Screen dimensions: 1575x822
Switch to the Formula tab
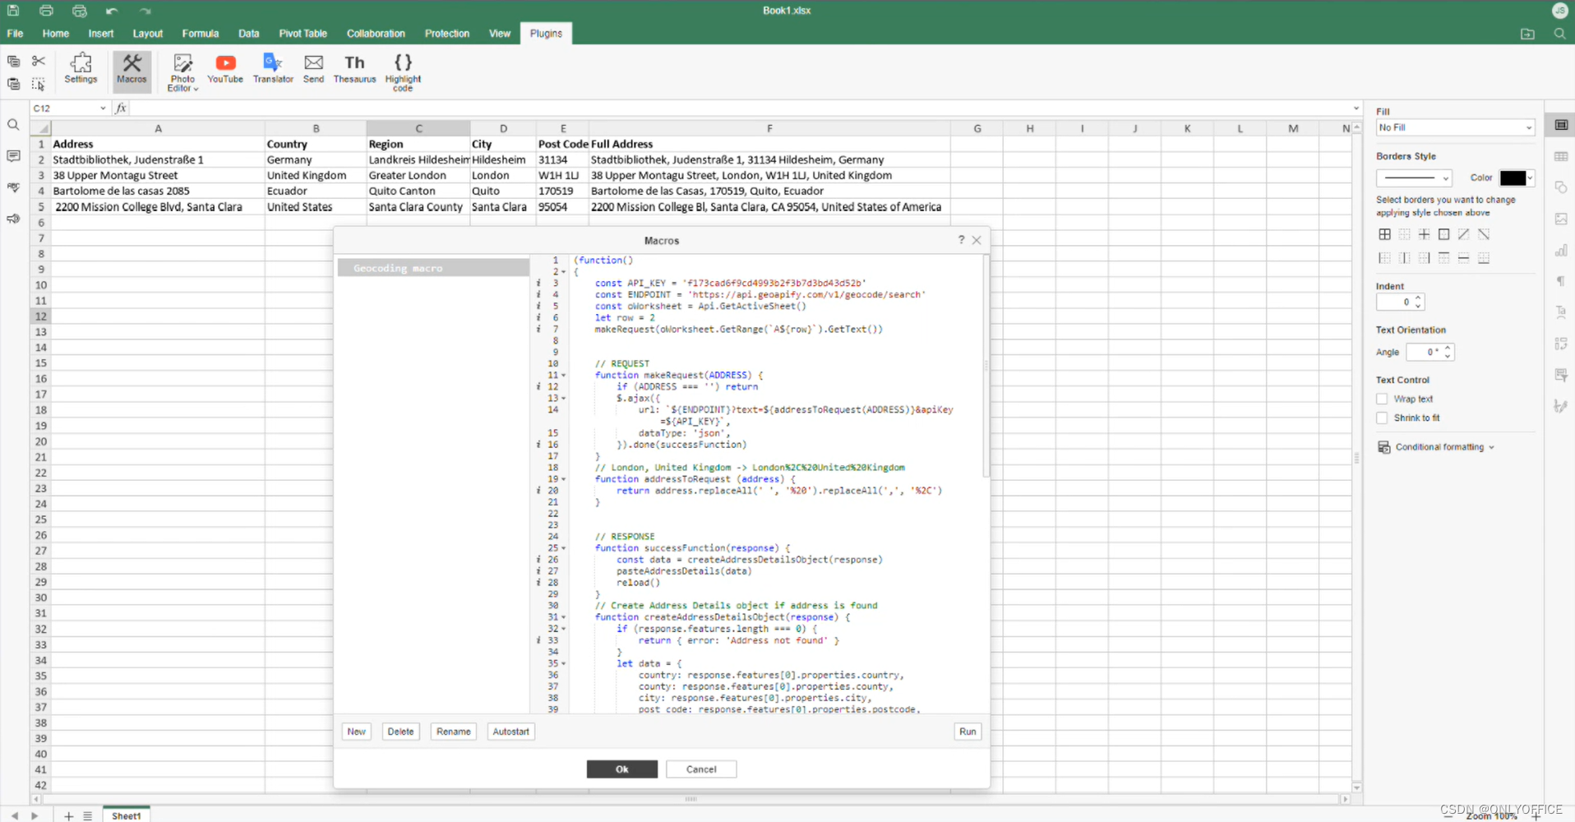coord(201,34)
